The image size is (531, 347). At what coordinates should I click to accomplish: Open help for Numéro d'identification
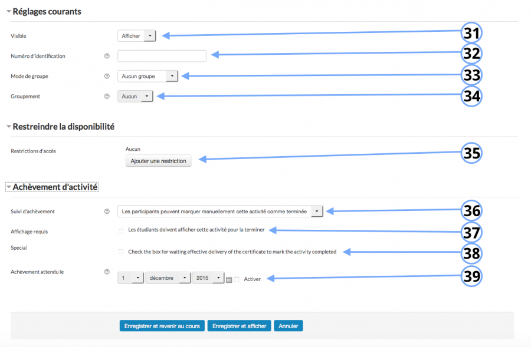click(x=107, y=56)
